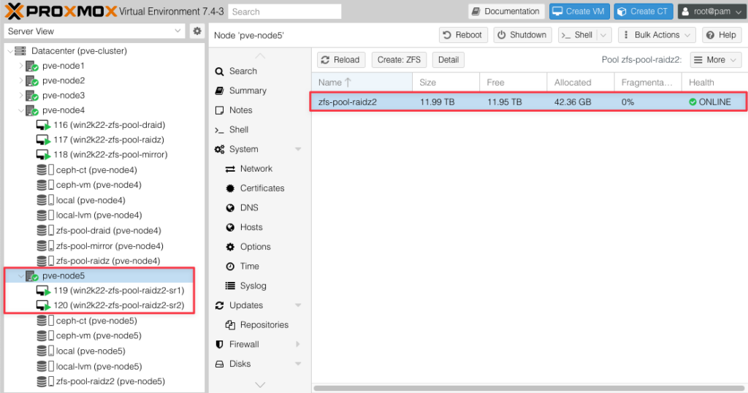Click the Create: ZFS button
The image size is (748, 393).
(399, 60)
